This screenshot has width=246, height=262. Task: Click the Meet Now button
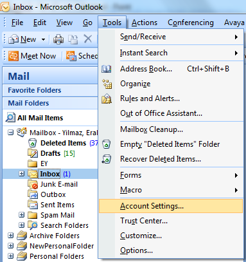coord(32,56)
